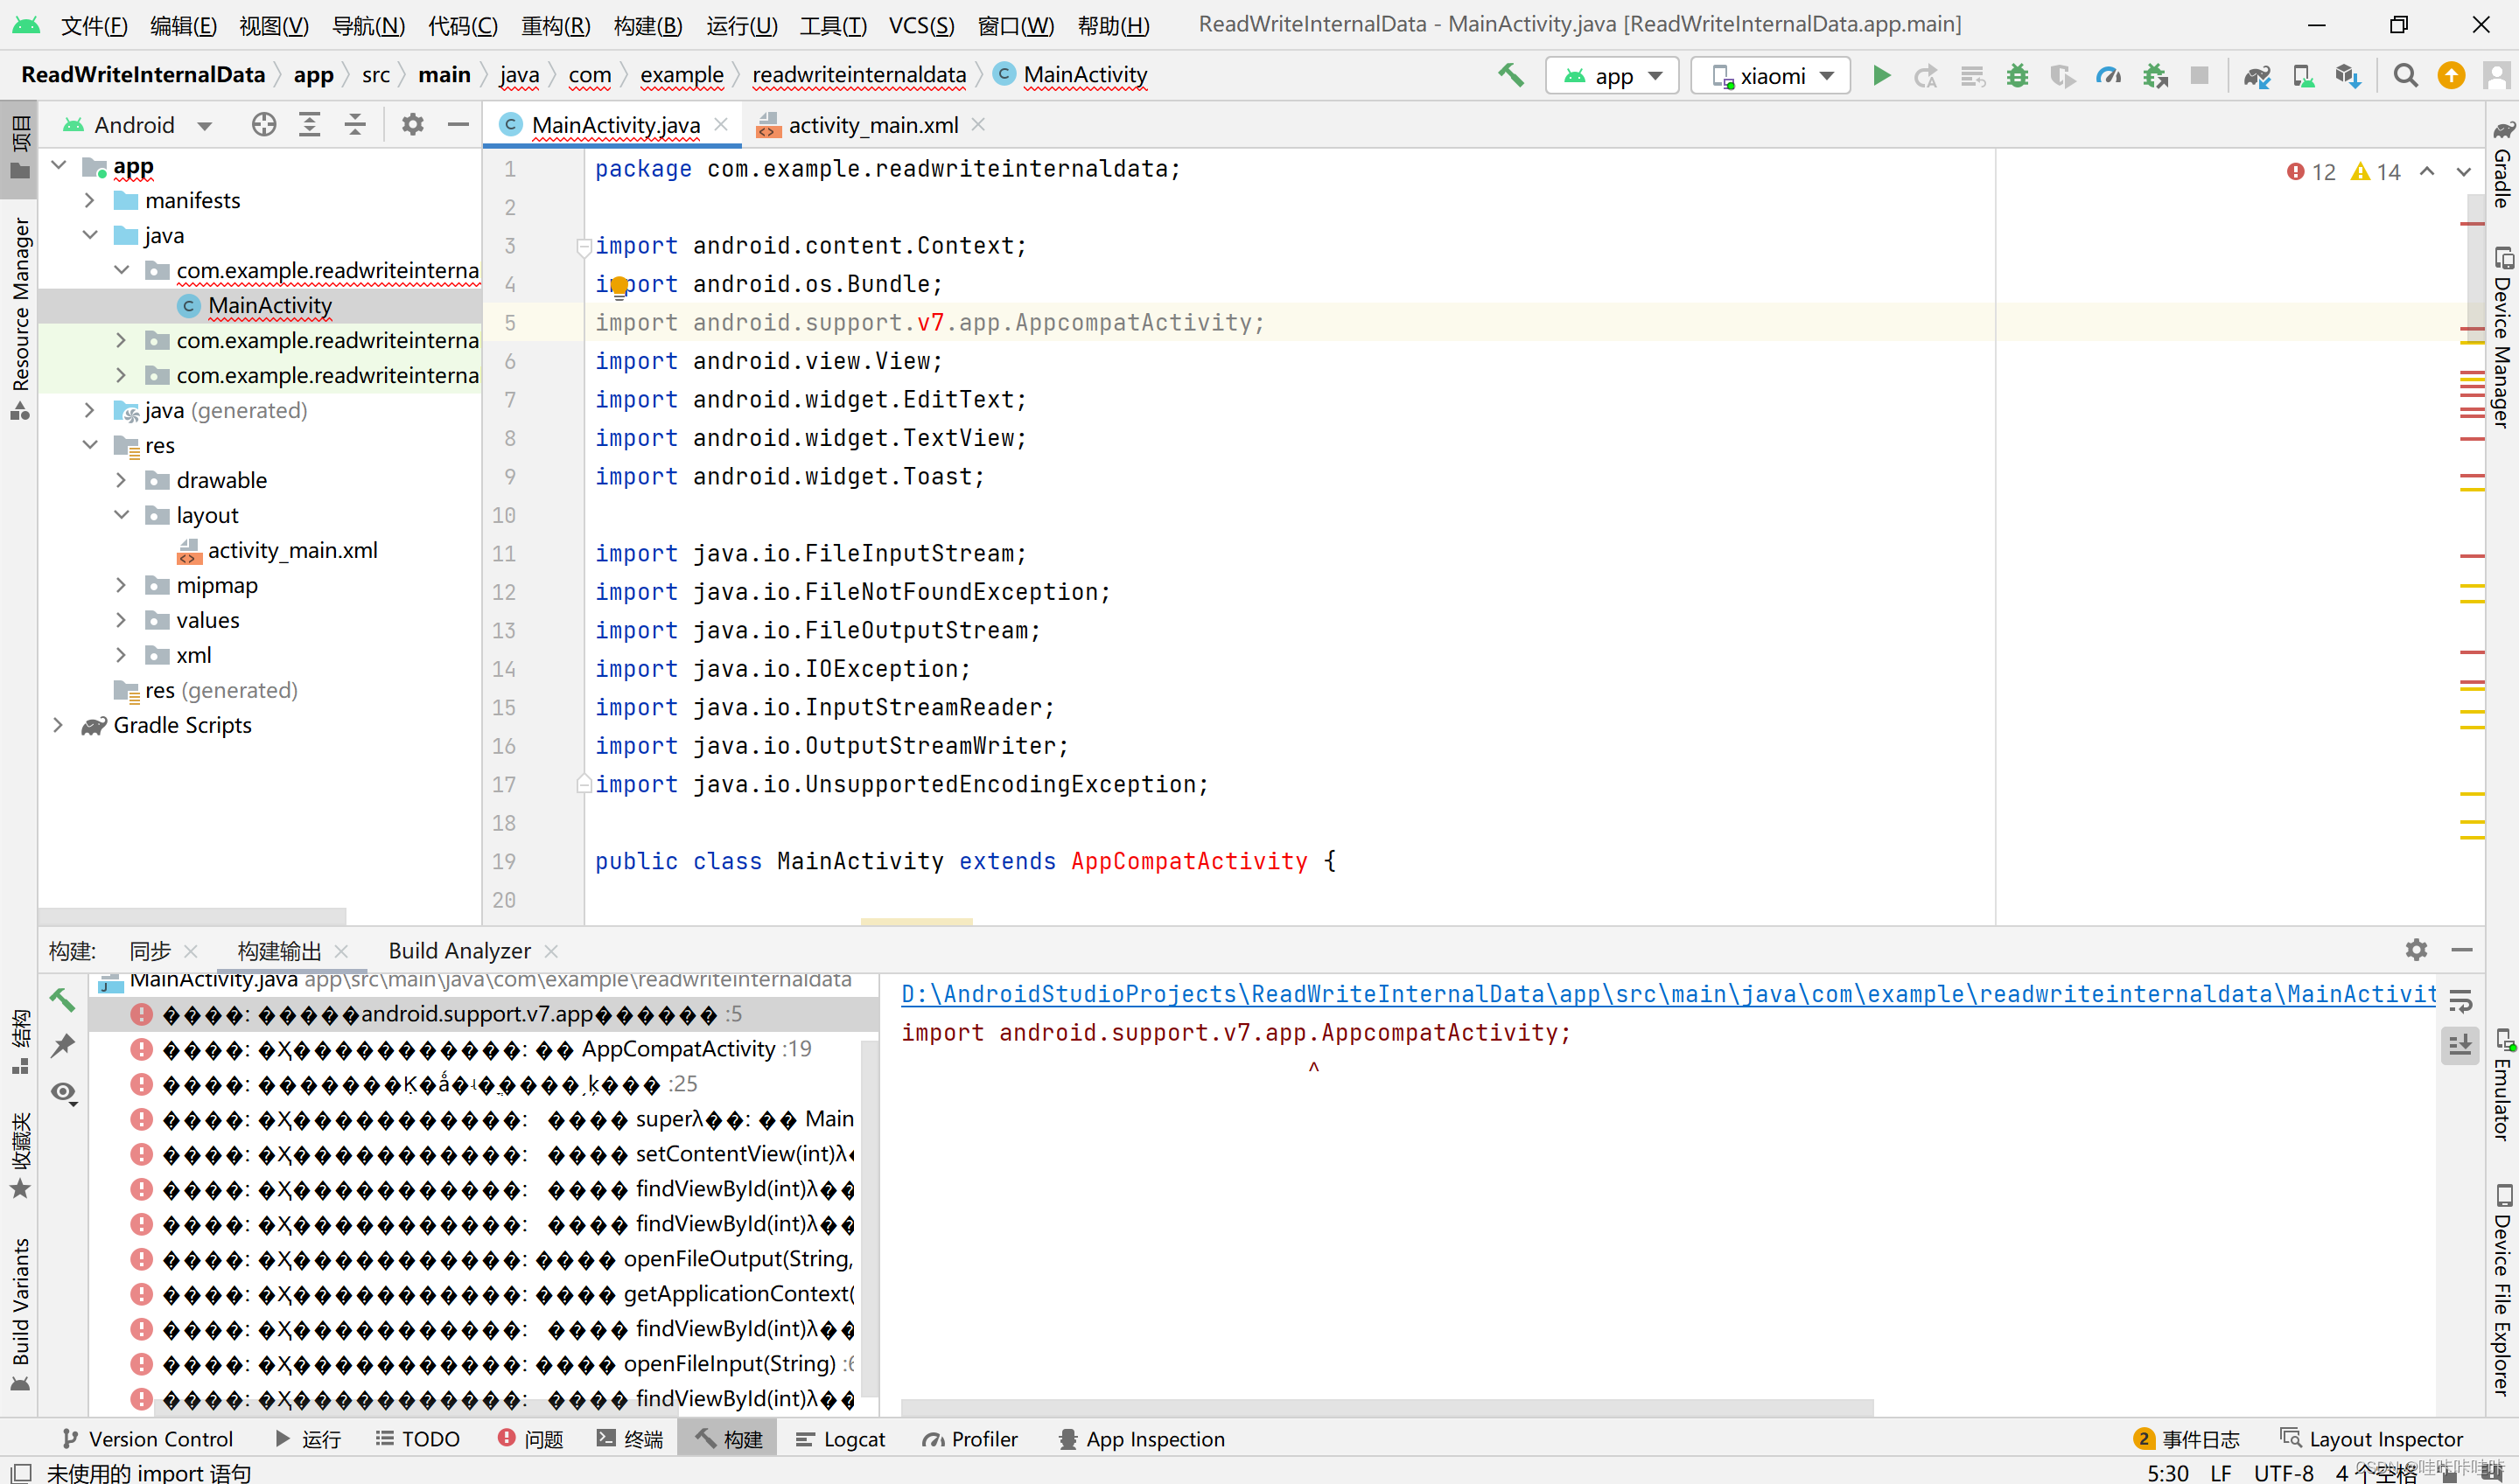Open project panel settings gear icon
This screenshot has height=1484, width=2519.
[x=412, y=125]
